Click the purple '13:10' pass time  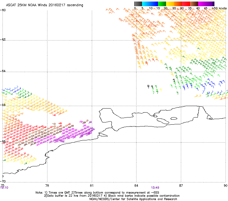pyautogui.click(x=4, y=188)
